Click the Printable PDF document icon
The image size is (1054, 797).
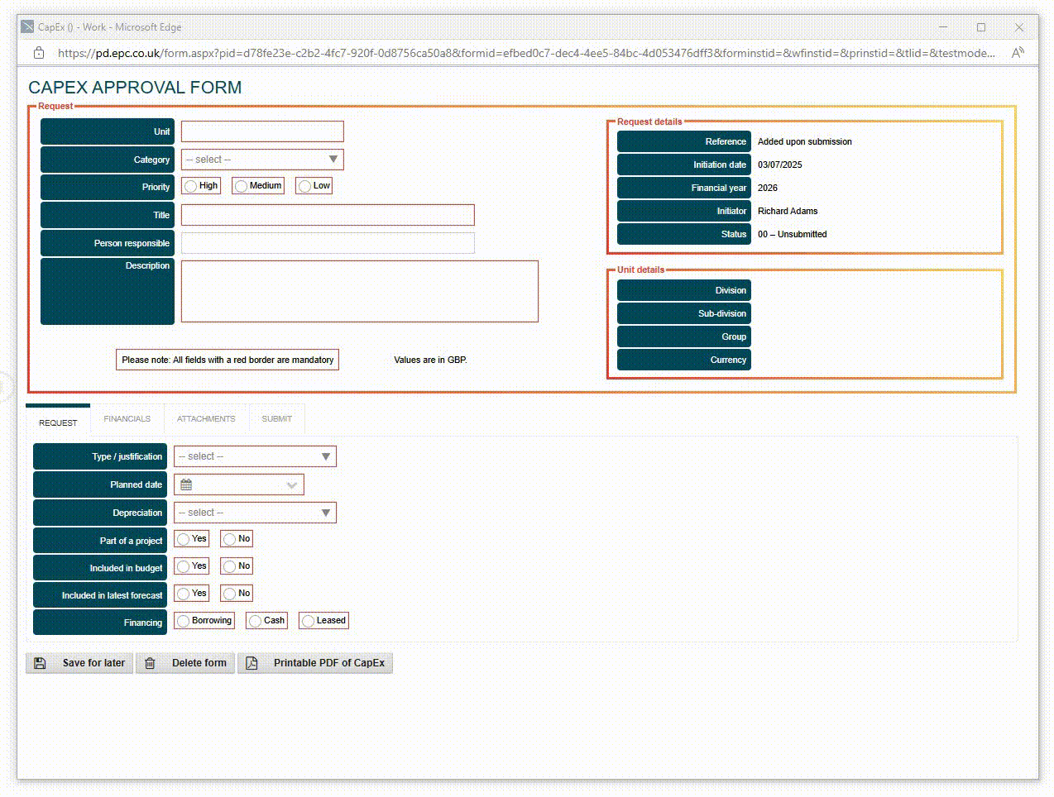(252, 663)
